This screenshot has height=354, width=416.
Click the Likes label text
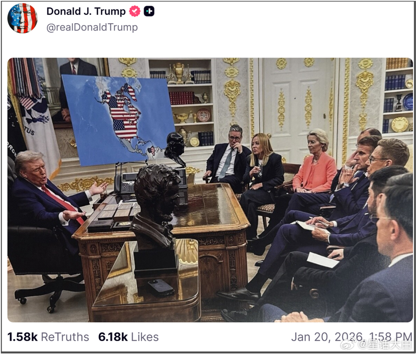pos(145,337)
